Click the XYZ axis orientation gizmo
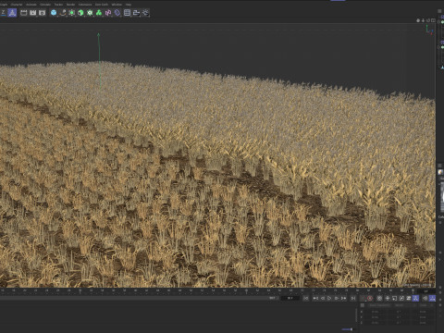The height and width of the screenshot is (333, 444). pyautogui.click(x=429, y=30)
